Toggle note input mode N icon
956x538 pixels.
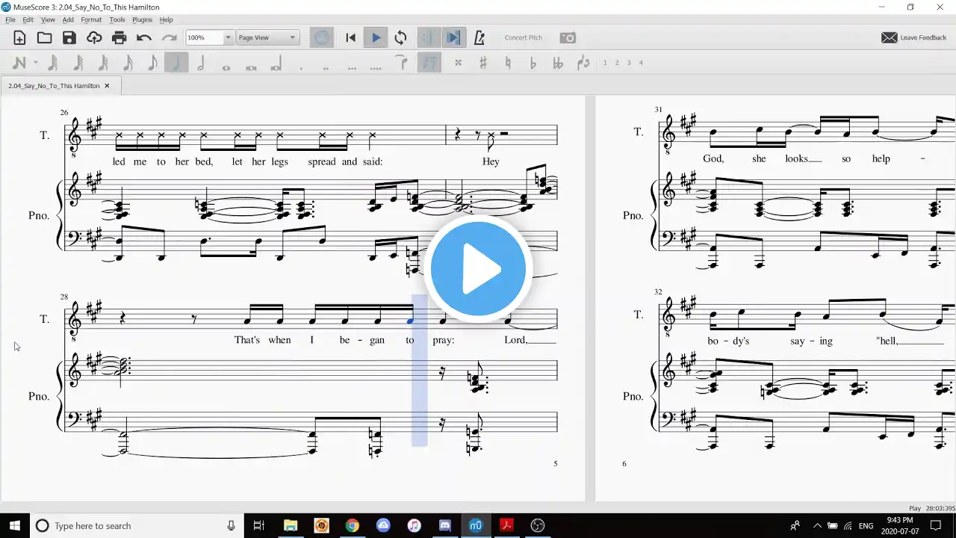[19, 64]
